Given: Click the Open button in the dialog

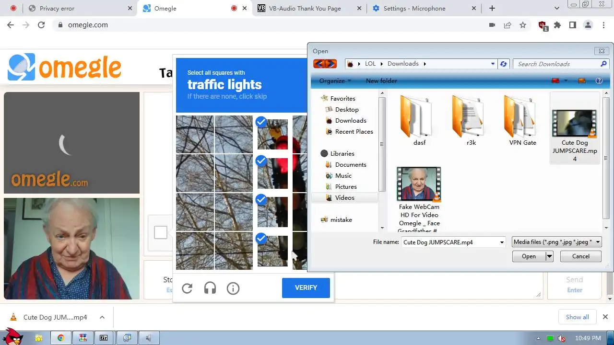Looking at the screenshot, I should (x=529, y=256).
